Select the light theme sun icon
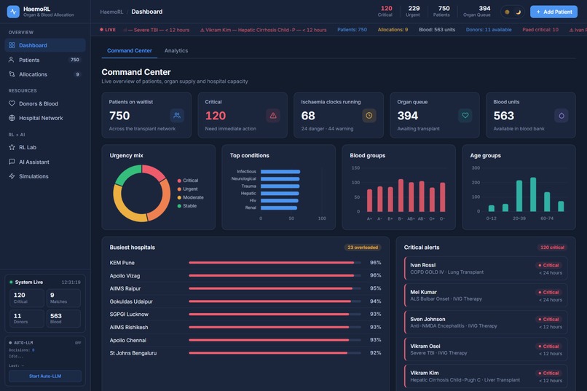The image size is (587, 391). (508, 12)
